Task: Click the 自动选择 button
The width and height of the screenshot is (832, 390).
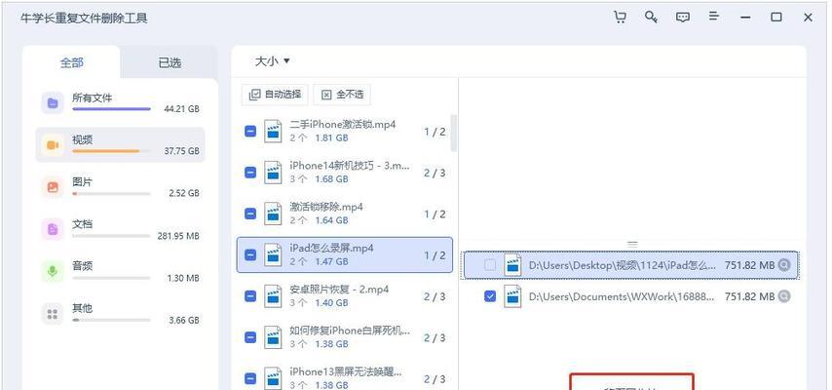Action: click(275, 95)
